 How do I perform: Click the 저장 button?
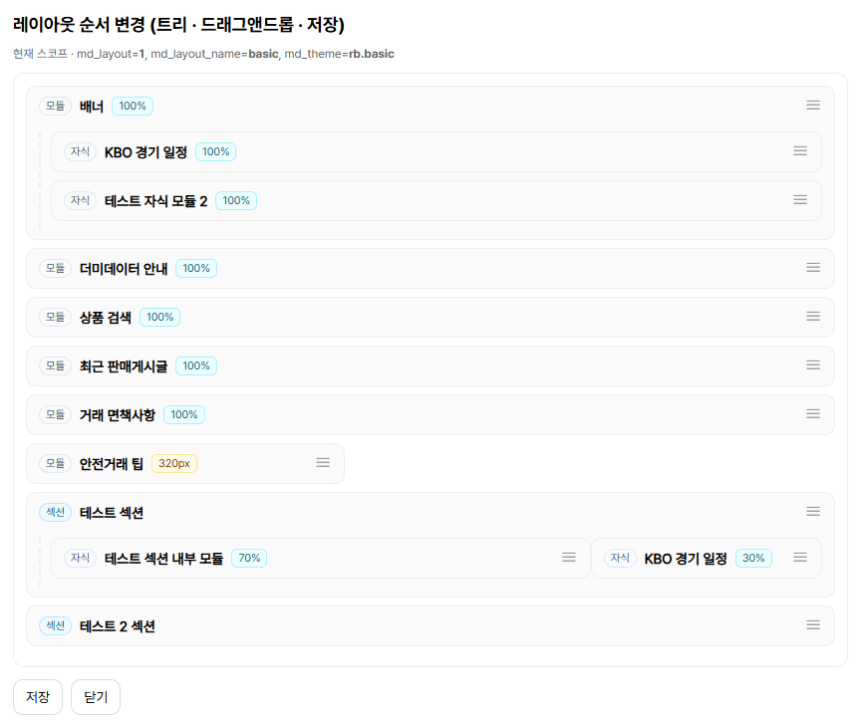(x=38, y=697)
